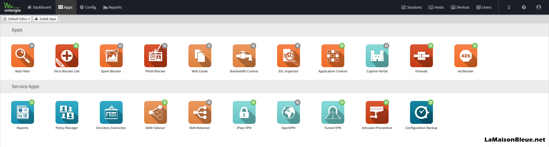Open the Spam Blocker app
549x147 pixels.
tap(111, 56)
